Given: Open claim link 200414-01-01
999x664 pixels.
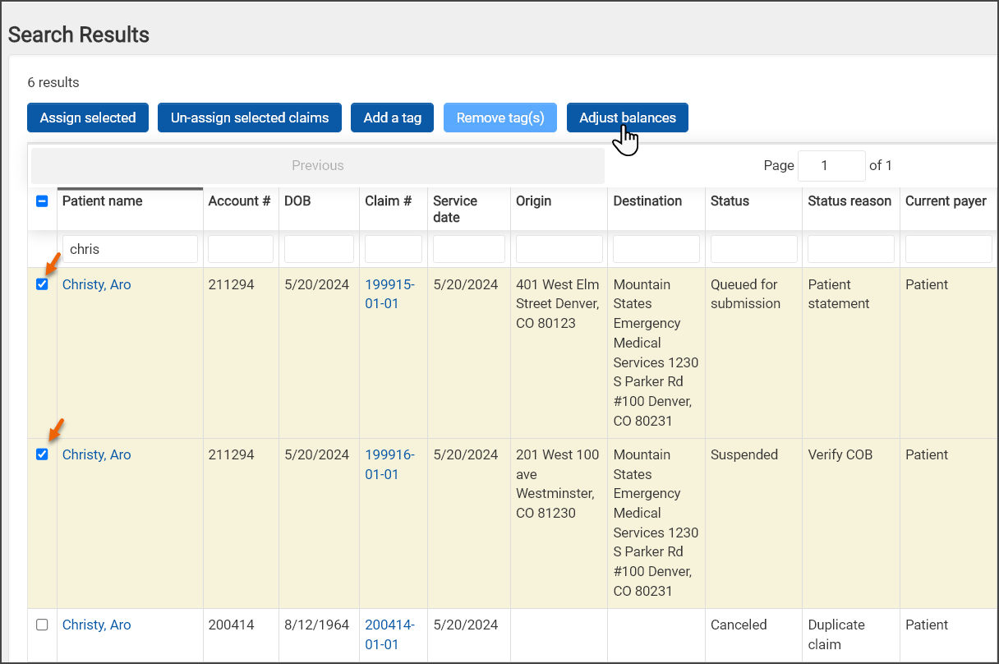Looking at the screenshot, I should click(x=390, y=634).
